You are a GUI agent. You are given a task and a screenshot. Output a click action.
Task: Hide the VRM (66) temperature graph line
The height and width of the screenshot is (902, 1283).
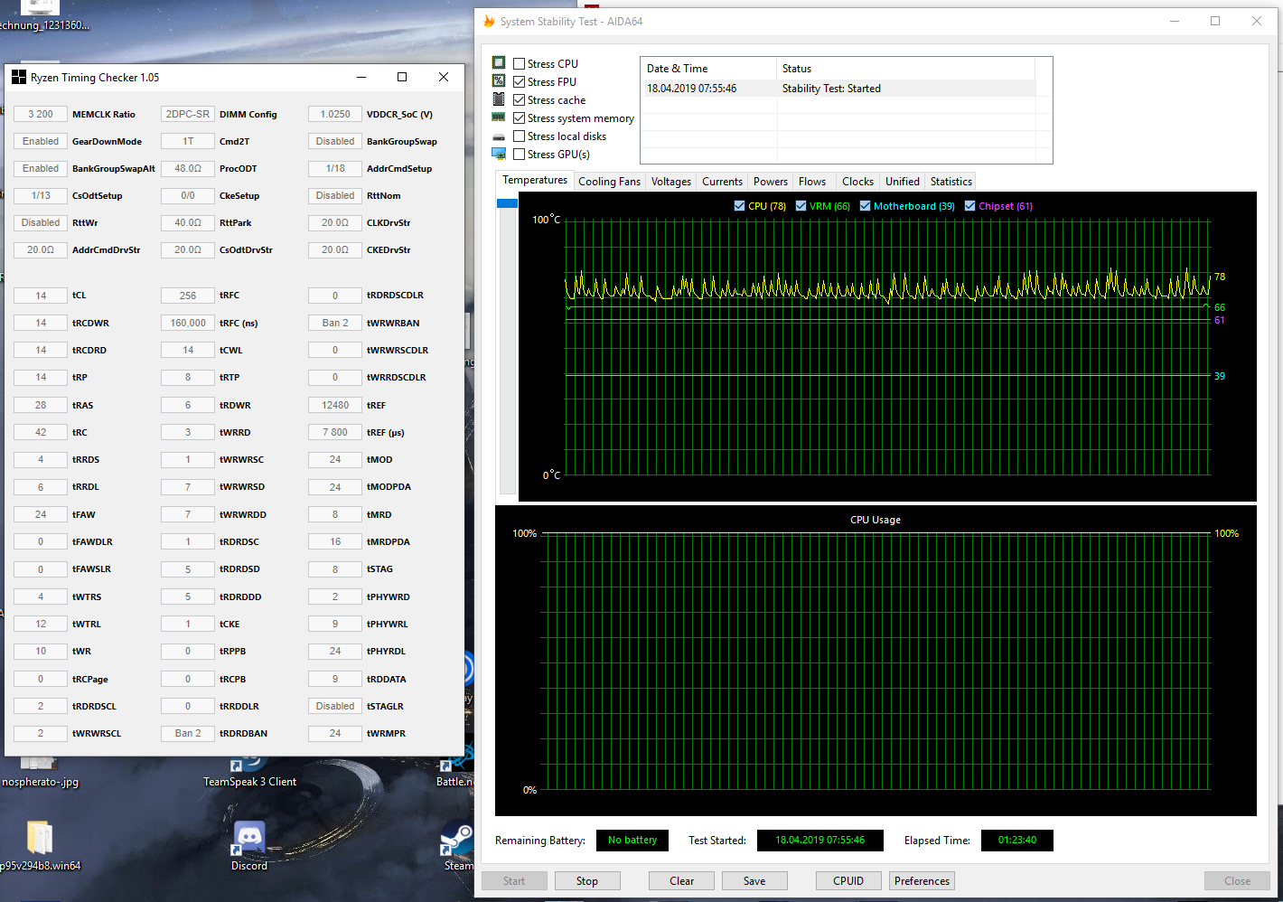tap(801, 206)
